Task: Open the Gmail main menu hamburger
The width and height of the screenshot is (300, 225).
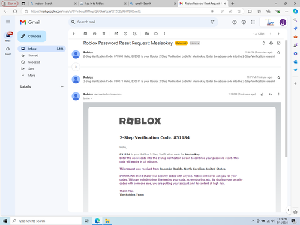Action: [8, 22]
